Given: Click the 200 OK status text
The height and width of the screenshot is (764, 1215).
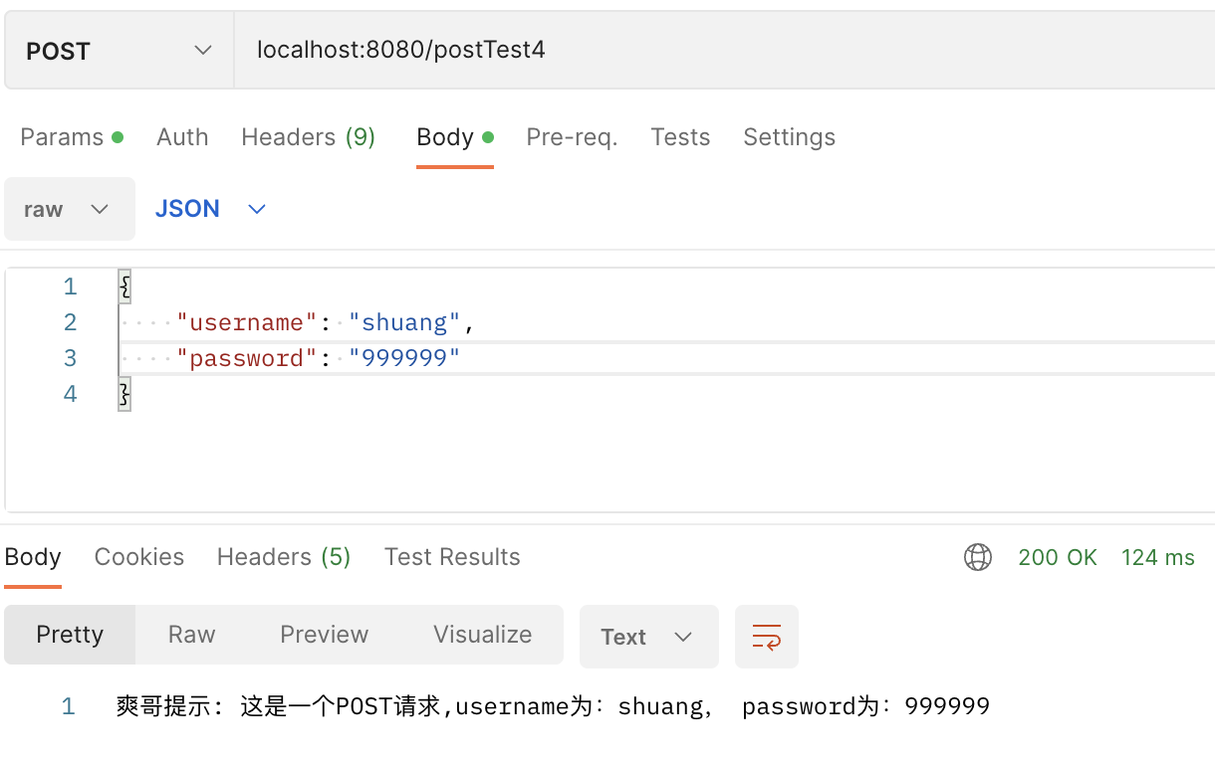Looking at the screenshot, I should [x=1057, y=558].
